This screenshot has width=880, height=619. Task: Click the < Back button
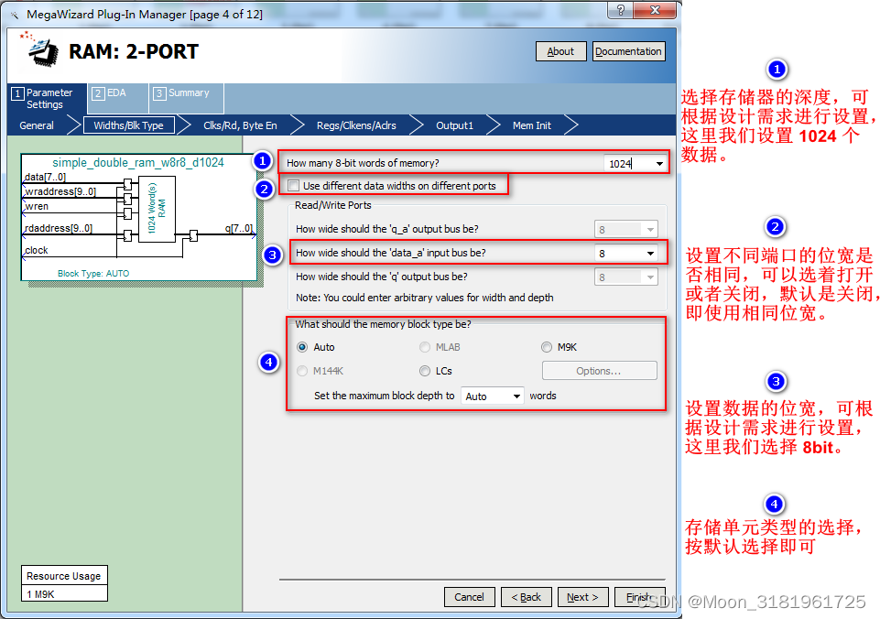click(x=527, y=596)
